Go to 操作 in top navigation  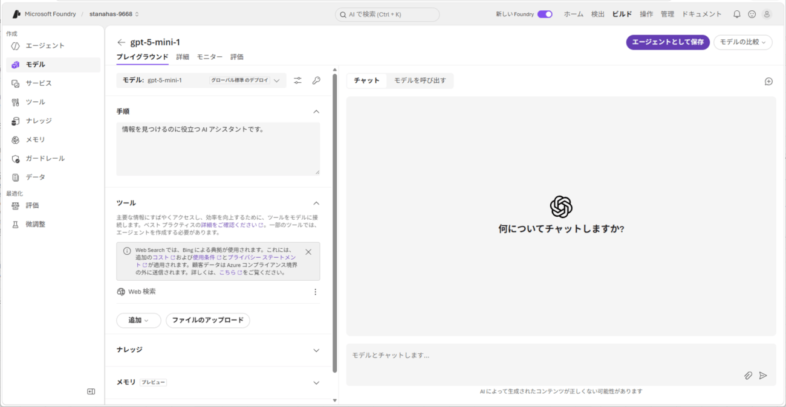coord(646,14)
